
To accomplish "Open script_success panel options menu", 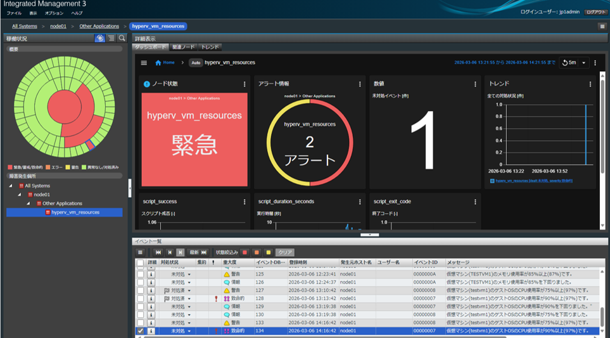I will 245,202.
